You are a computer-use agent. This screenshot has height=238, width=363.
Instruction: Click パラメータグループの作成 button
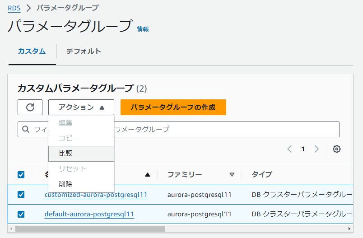tap(173, 107)
